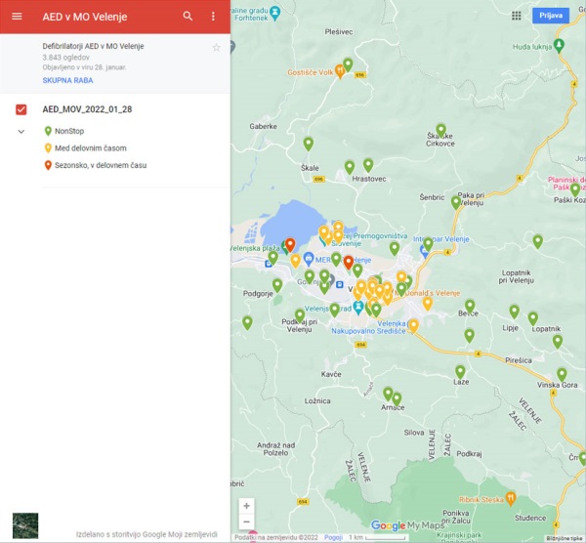The image size is (586, 543).
Task: Select the NonStop legend category
Action: point(68,131)
